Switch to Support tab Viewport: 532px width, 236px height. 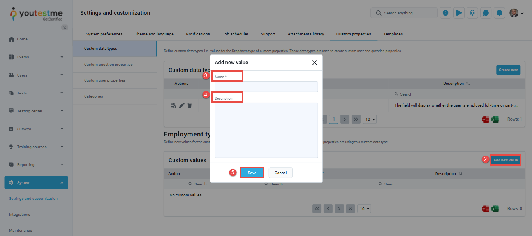tap(268, 34)
